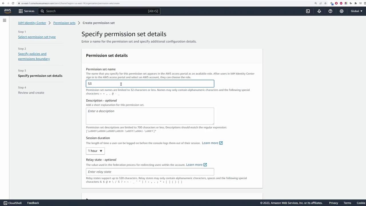Open IAM Identity Center breadcrumb
Viewport: 366px width, 206px height.
pos(32,23)
